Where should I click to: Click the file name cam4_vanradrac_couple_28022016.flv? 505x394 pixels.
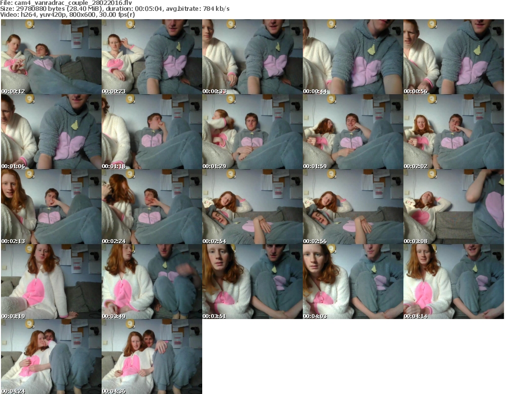(73, 3)
